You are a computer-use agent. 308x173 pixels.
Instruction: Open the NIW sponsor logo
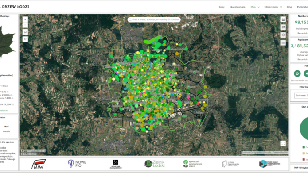[39, 164]
